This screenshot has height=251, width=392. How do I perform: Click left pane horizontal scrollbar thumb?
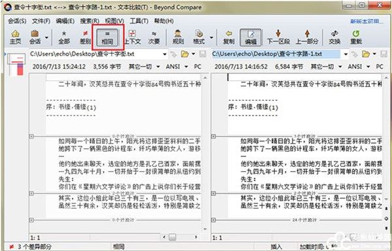172,237
